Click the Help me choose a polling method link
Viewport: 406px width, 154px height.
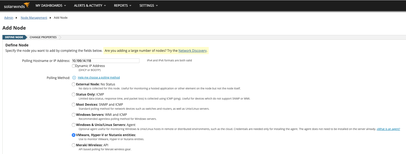coord(99,78)
